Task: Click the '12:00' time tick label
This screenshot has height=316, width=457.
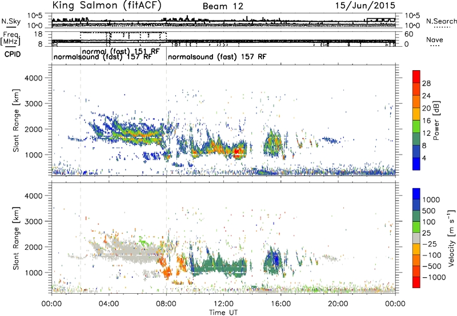Action: point(223,304)
